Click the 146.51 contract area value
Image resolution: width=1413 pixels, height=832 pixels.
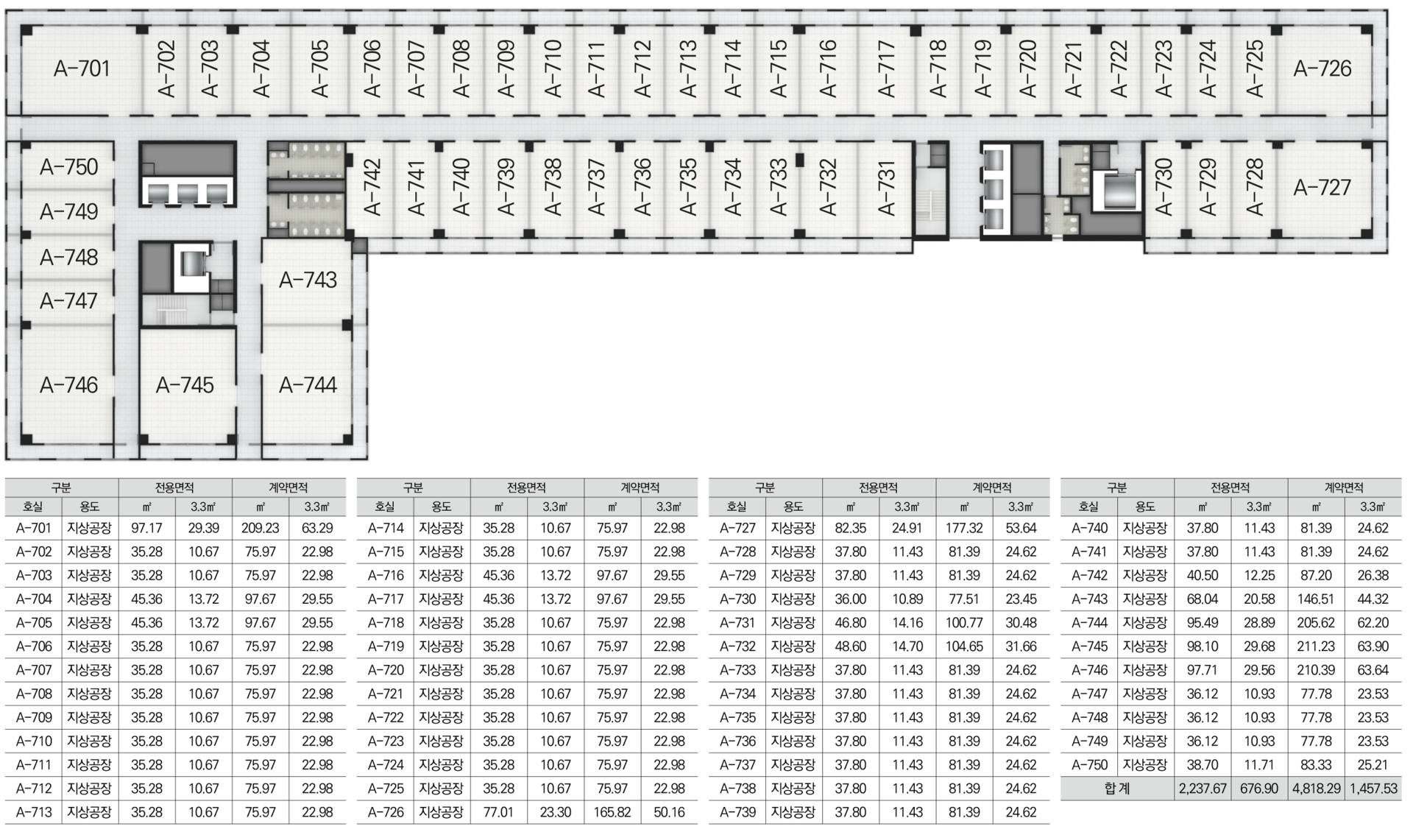[x=1317, y=599]
